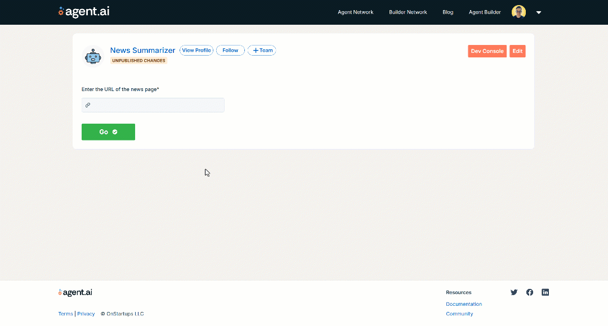Click the link icon in URL field
Viewport: 608px width, 326px height.
pos(88,105)
